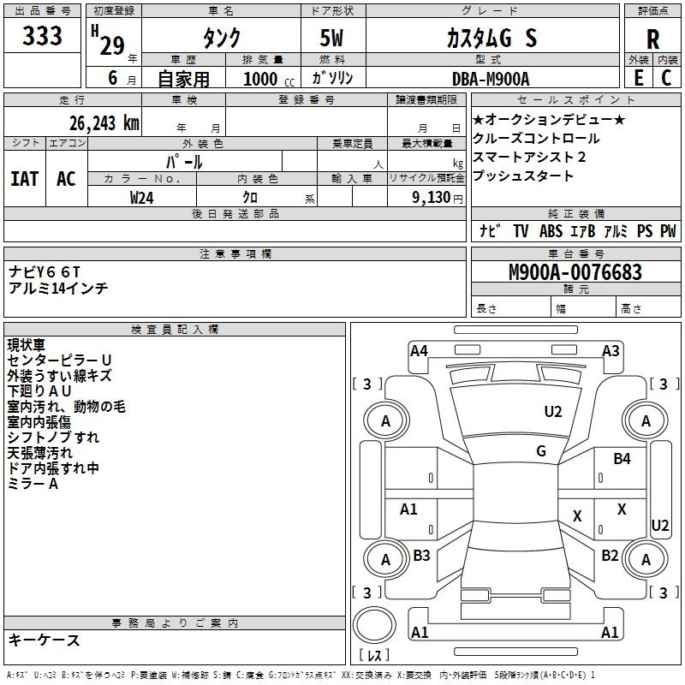Image resolution: width=685 pixels, height=685 pixels.
Task: Select note アルミ14インチ
Action: coord(58,289)
